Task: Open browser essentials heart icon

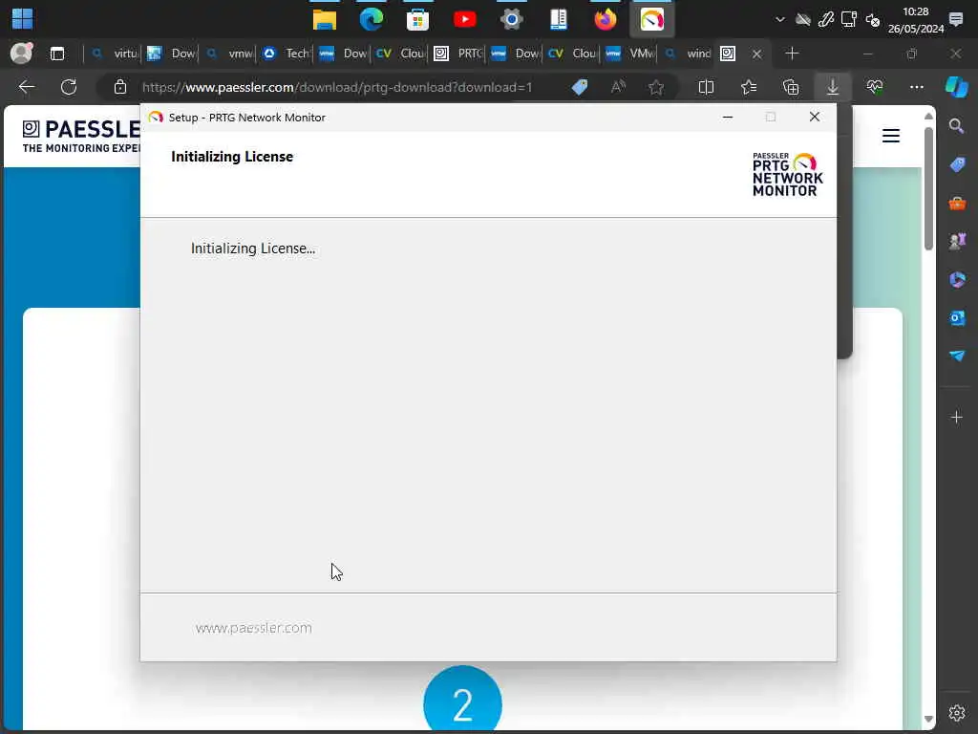Action: point(875,87)
